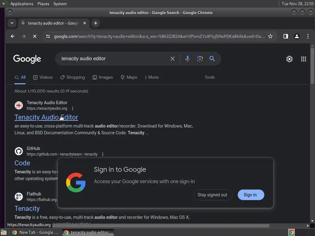Bookmark this page with the star icon
315x236 pixels.
click(x=270, y=36)
